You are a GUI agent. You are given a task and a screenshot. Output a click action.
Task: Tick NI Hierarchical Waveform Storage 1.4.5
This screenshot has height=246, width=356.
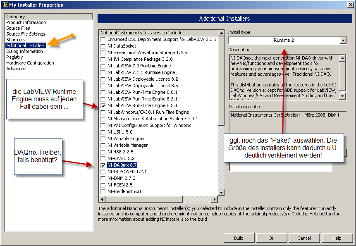point(103,53)
